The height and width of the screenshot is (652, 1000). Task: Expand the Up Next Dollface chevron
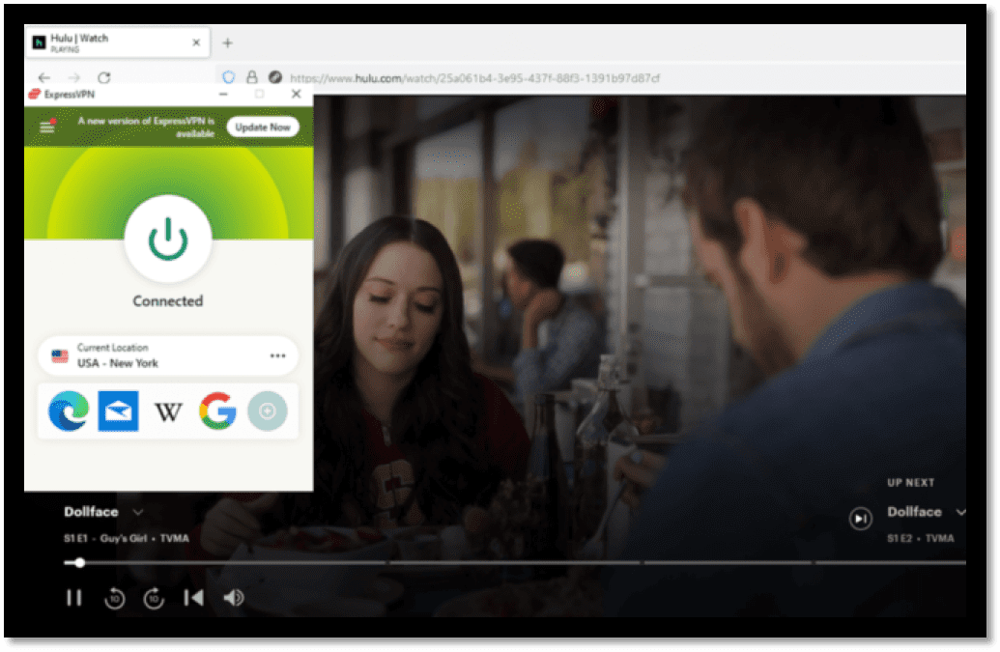click(960, 512)
